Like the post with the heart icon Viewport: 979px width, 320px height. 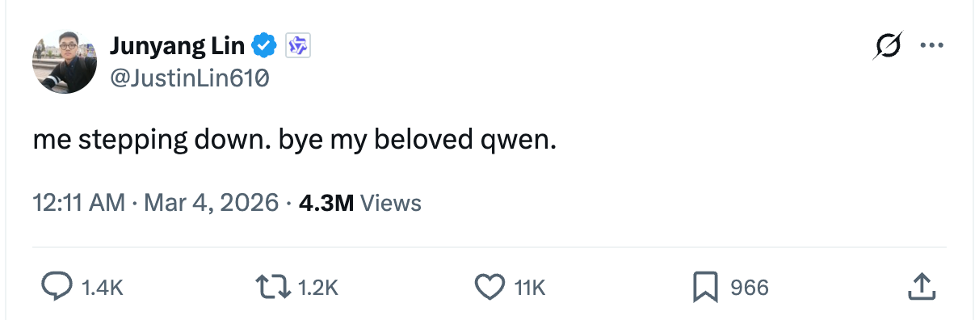[x=489, y=287]
